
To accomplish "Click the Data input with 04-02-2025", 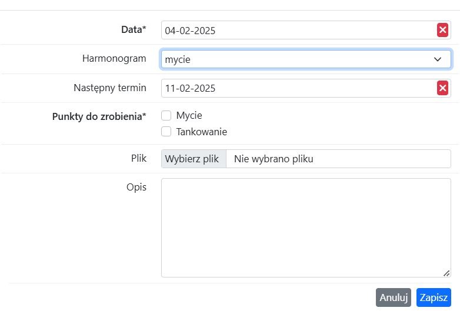I will click(299, 30).
